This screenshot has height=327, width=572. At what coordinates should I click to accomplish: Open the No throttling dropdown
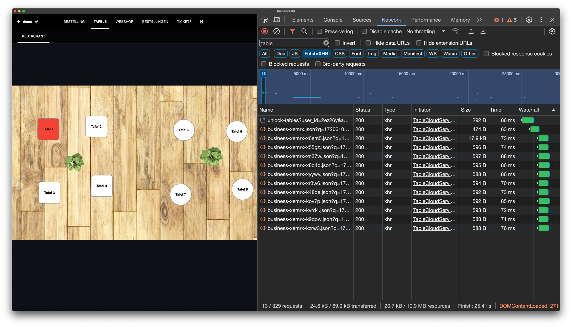click(426, 31)
